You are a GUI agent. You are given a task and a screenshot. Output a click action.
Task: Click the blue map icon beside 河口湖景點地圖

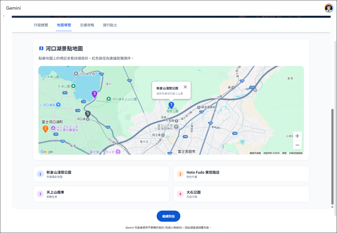click(41, 48)
